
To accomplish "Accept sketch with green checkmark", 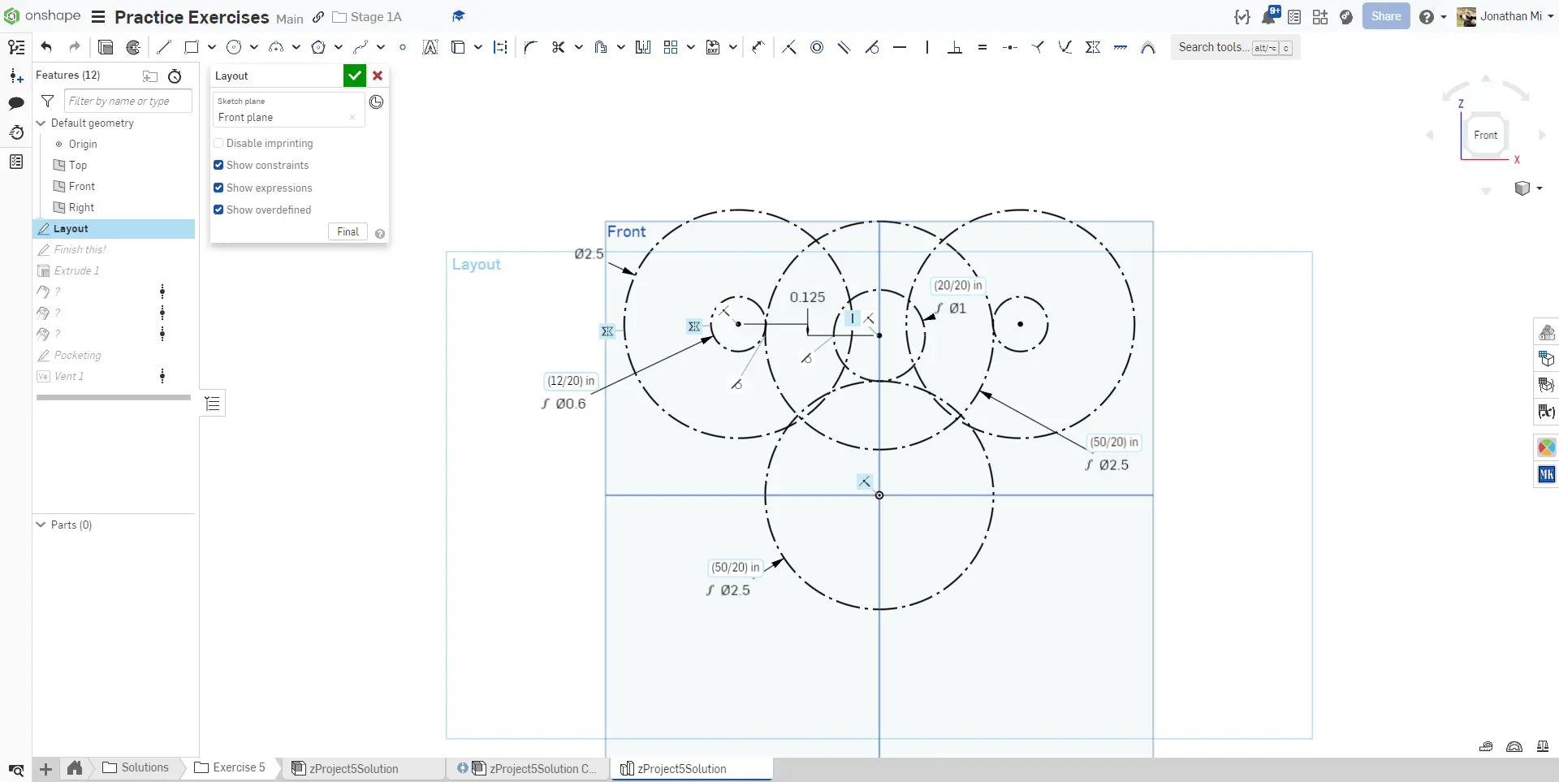I will [354, 76].
